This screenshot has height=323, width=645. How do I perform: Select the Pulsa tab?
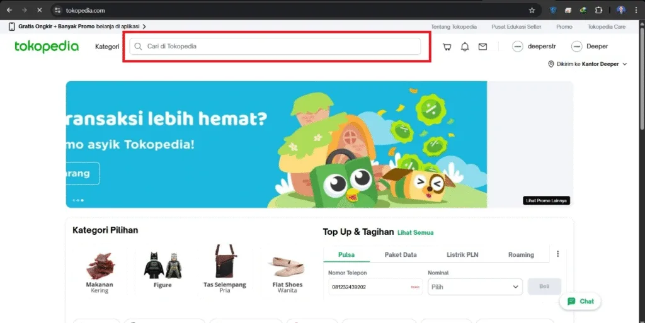pyautogui.click(x=346, y=255)
